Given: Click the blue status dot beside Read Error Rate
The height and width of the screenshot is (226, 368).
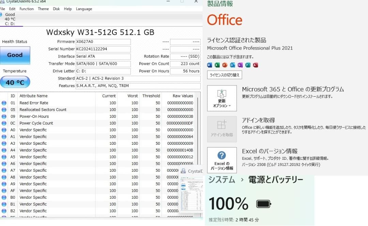Looking at the screenshot, I should tap(3, 103).
